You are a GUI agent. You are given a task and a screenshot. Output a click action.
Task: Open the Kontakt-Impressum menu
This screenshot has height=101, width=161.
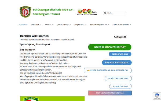98,25
